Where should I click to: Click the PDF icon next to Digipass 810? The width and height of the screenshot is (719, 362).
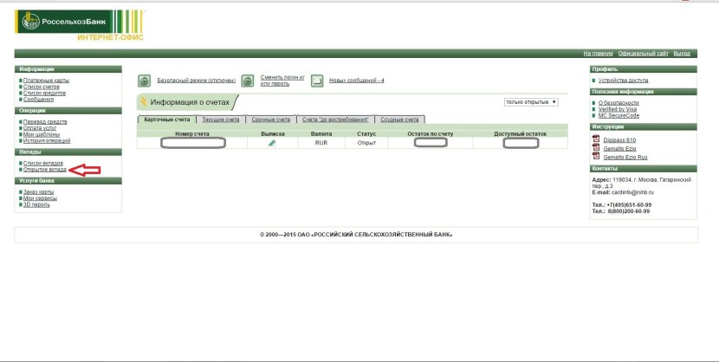595,139
